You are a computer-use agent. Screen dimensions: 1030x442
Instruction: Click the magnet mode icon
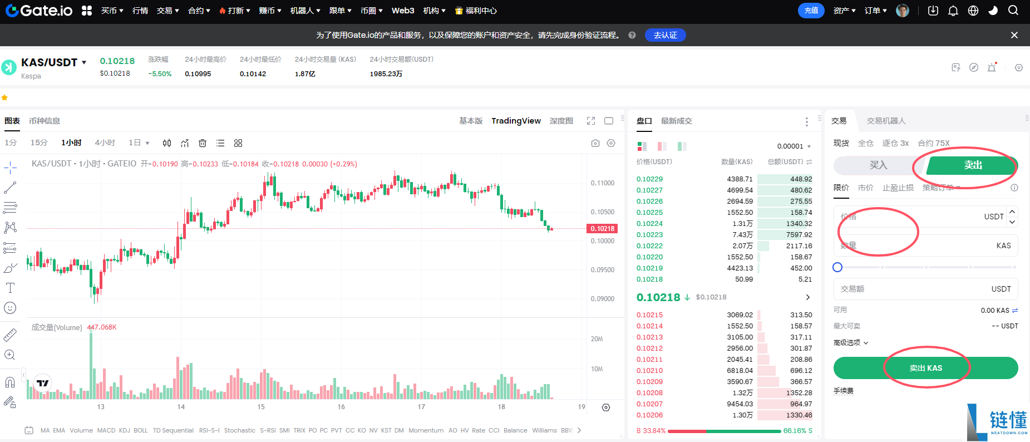(x=10, y=382)
